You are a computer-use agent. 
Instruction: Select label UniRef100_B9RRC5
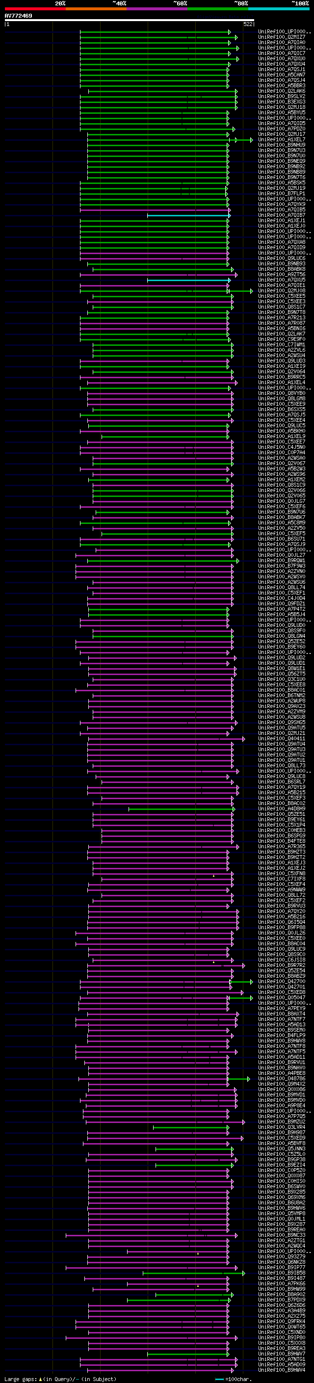tap(281, 377)
